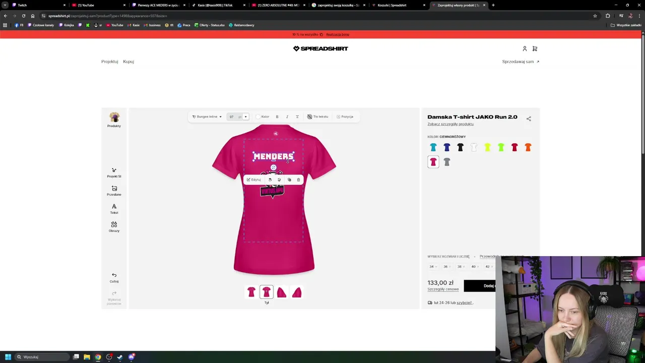Select the MENDERS text on the shirt
645x363 pixels.
[273, 156]
